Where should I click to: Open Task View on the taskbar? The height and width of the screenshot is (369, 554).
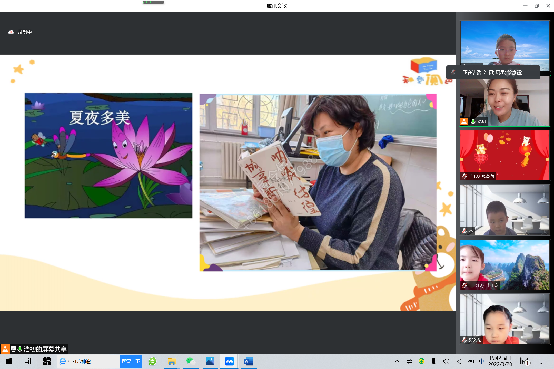point(27,361)
